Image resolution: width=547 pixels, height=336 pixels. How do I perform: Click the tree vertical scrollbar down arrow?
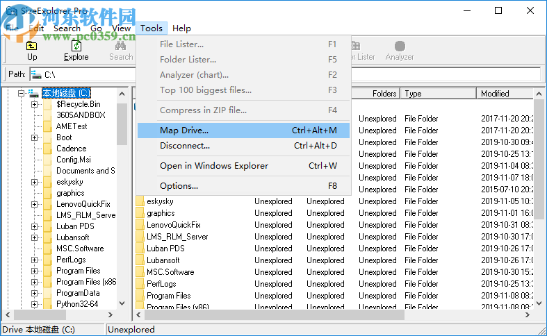tap(122, 303)
